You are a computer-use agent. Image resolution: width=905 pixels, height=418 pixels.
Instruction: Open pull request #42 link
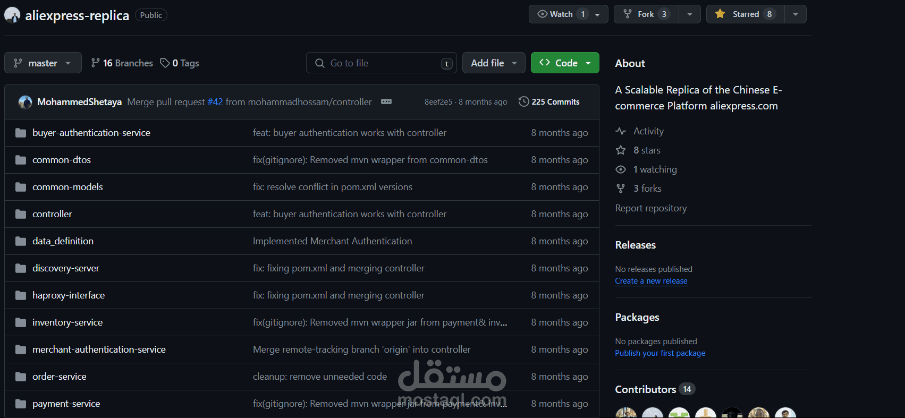tap(215, 102)
